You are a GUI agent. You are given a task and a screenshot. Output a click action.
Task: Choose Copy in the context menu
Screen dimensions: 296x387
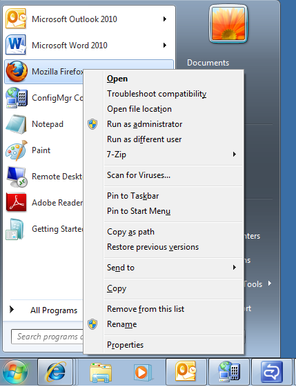(117, 288)
